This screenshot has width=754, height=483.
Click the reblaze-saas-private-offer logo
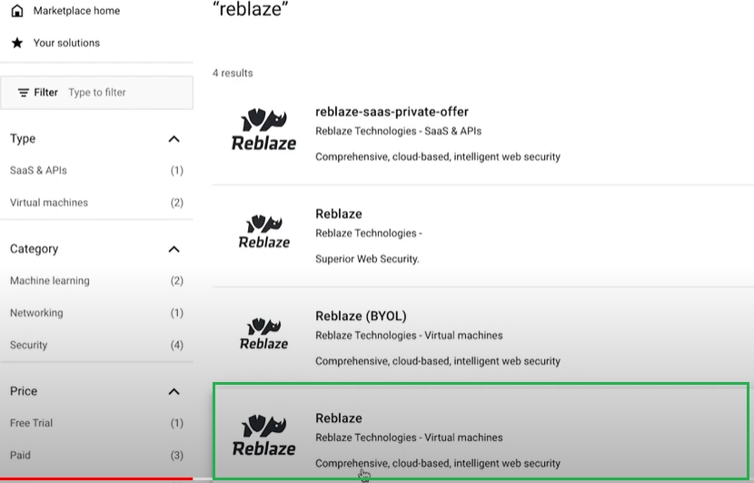(x=263, y=130)
